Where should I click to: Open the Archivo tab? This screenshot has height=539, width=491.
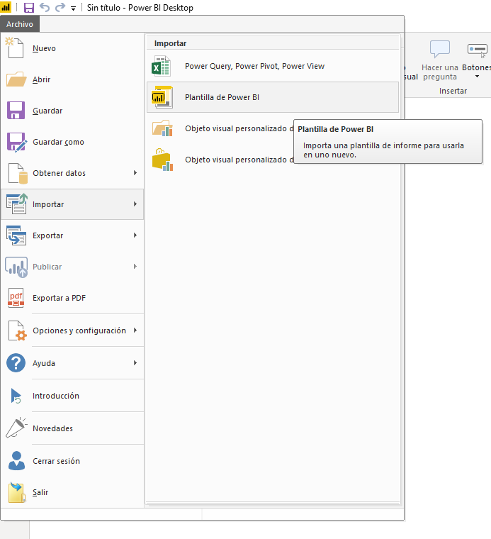[20, 24]
